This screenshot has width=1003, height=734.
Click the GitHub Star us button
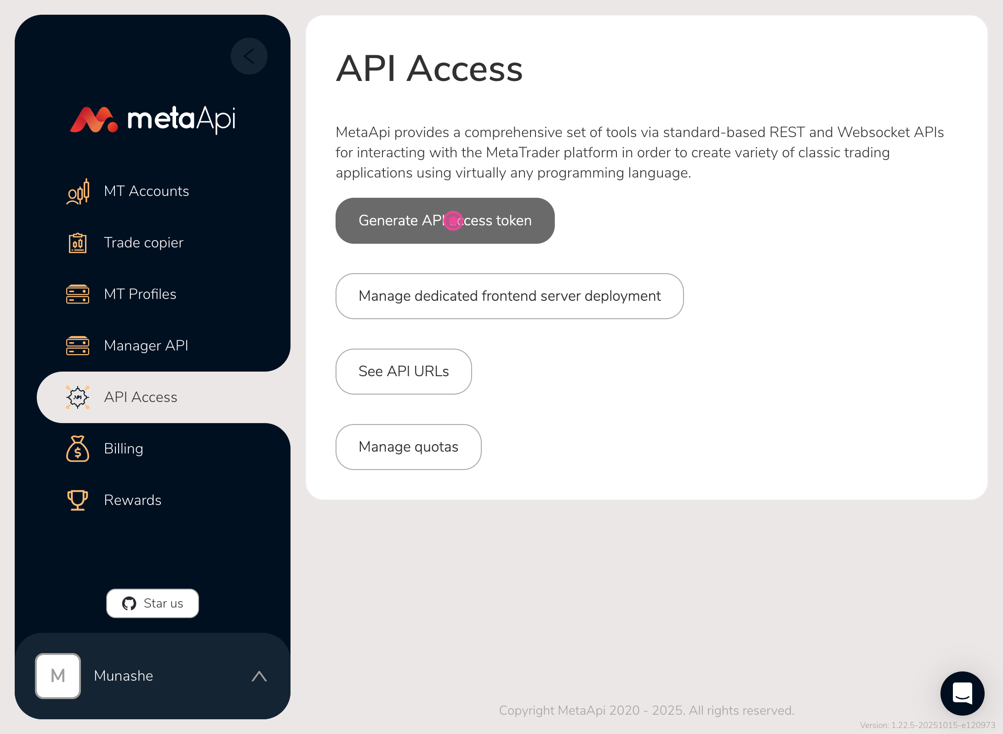click(153, 603)
